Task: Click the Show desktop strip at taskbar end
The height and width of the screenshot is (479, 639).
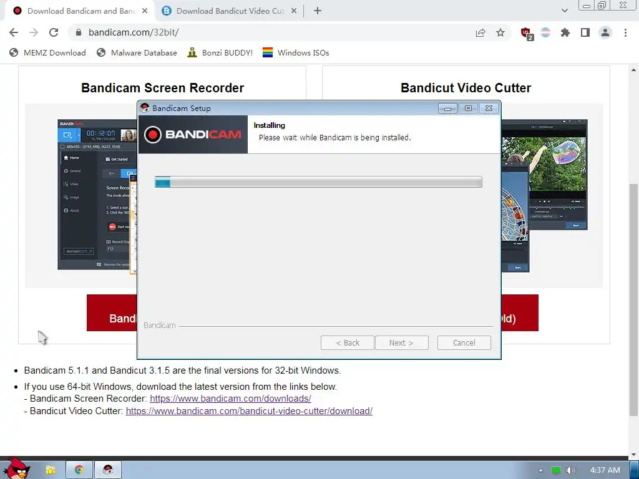Action: pos(635,470)
